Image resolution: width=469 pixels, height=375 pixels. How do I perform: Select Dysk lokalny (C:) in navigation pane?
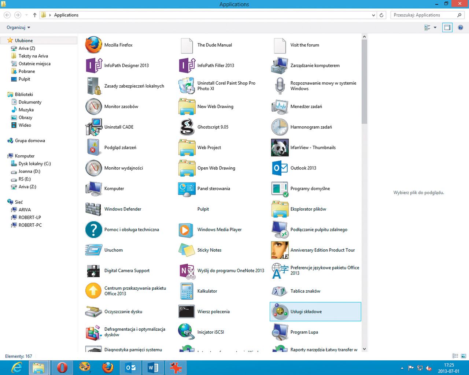(x=34, y=164)
